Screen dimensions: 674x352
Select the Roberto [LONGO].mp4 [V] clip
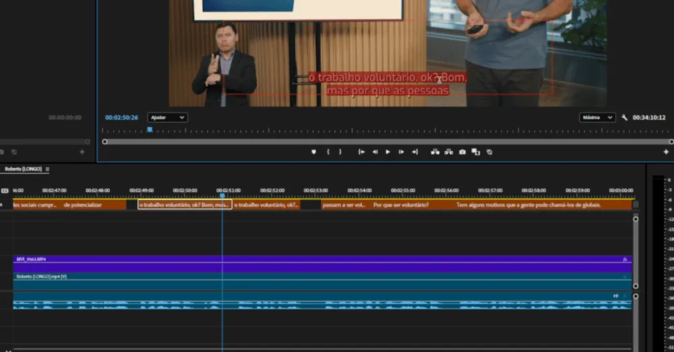(322, 281)
